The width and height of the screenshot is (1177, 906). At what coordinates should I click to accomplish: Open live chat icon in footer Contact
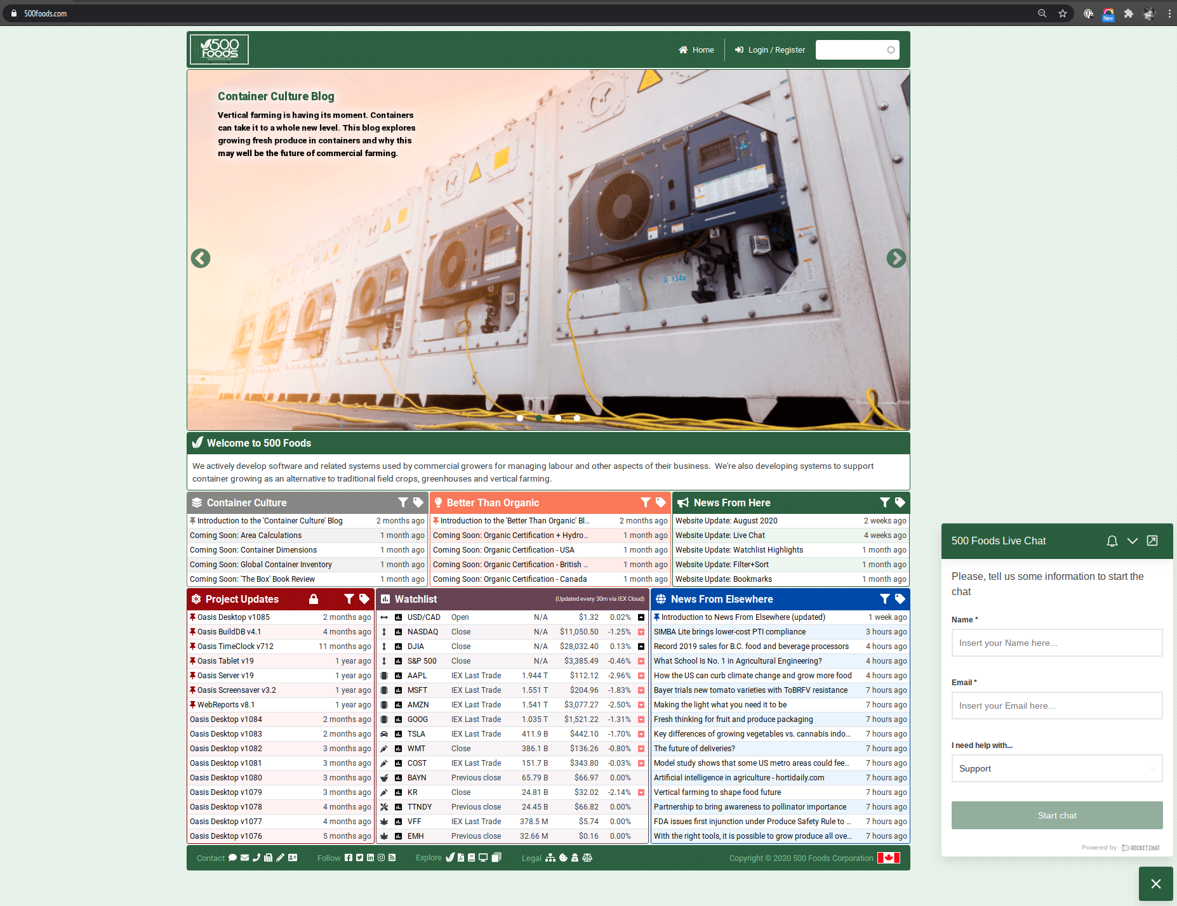pyautogui.click(x=232, y=858)
